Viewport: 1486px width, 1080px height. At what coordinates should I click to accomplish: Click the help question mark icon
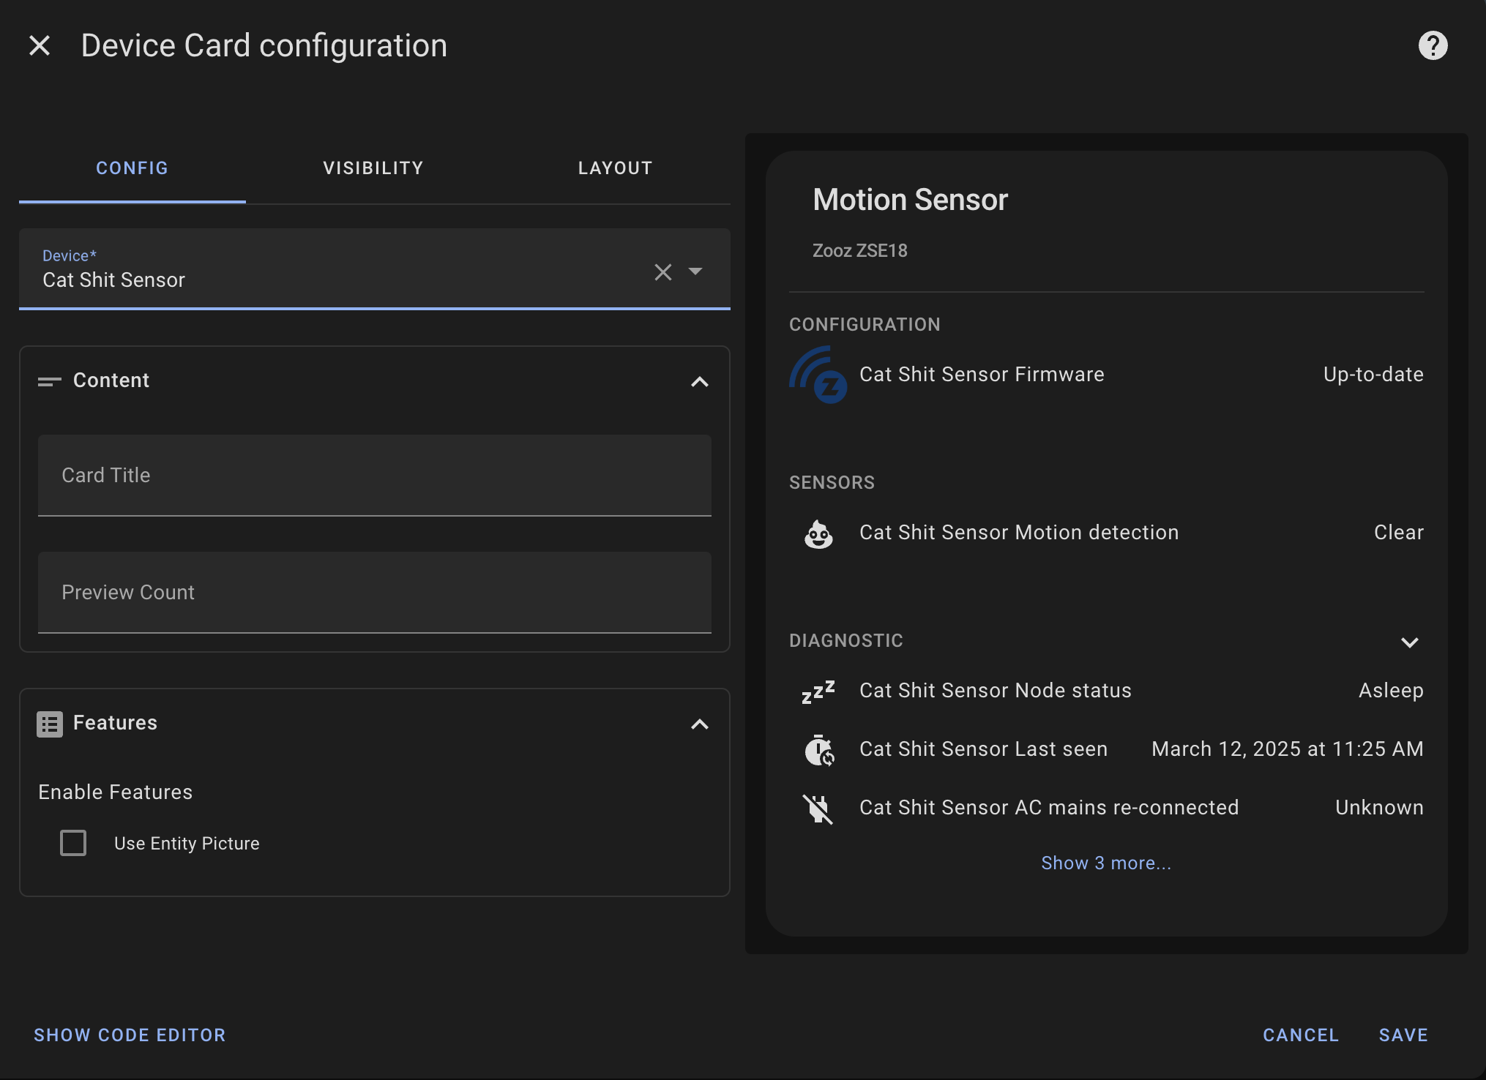[x=1433, y=45]
